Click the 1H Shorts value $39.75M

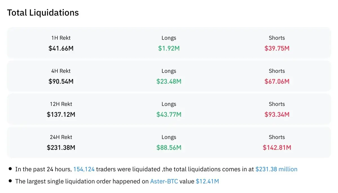[x=277, y=48]
